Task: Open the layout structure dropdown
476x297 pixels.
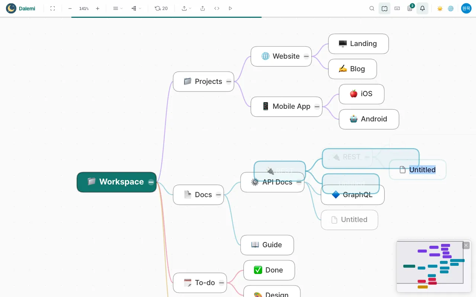Action: point(136,8)
